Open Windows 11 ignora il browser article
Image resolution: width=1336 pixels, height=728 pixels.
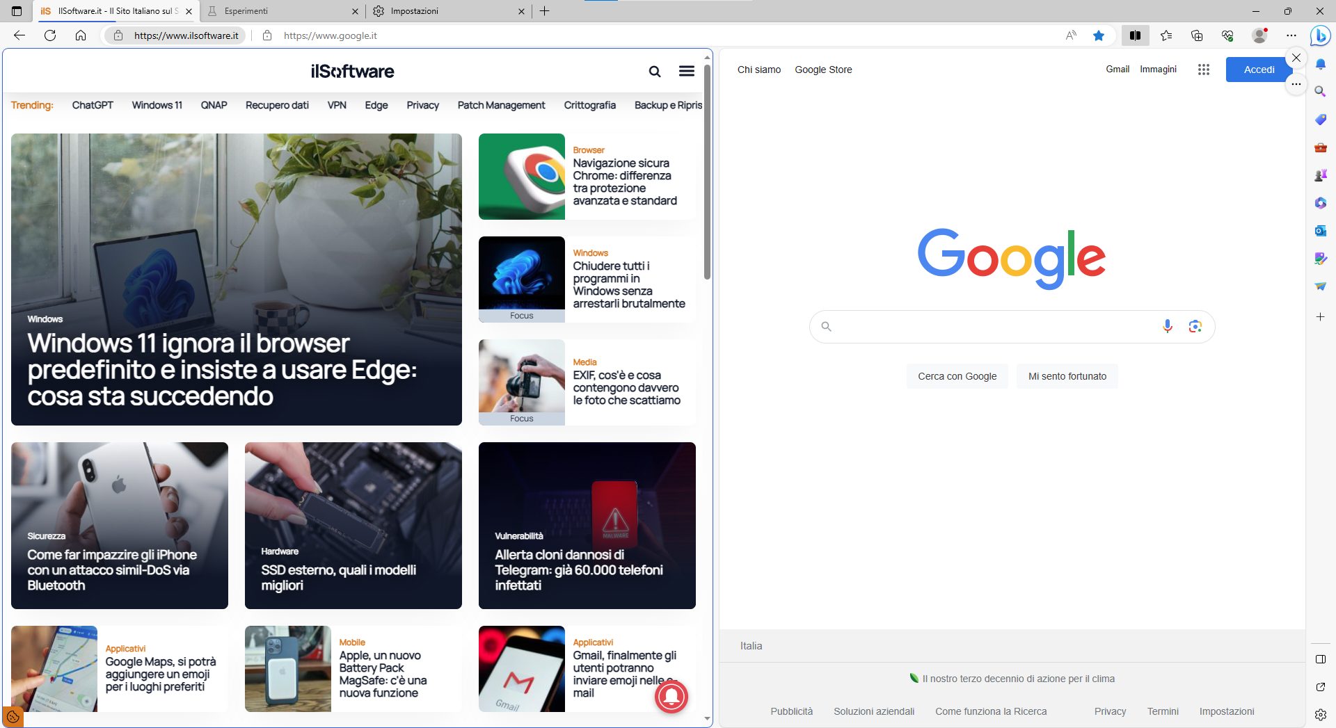pyautogui.click(x=237, y=280)
